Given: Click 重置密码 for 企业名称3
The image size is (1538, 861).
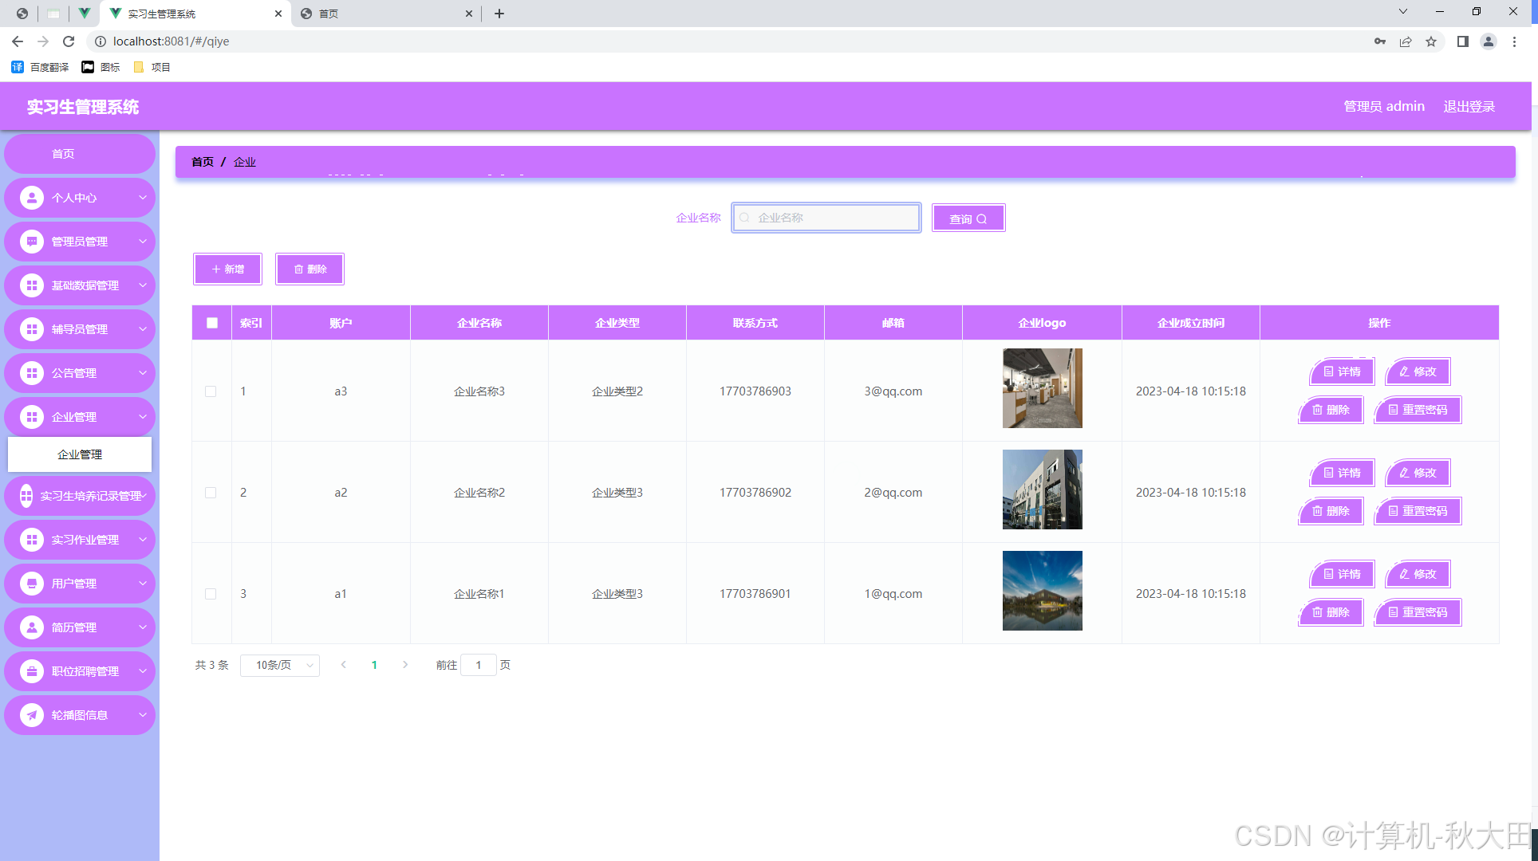Looking at the screenshot, I should [x=1418, y=410].
